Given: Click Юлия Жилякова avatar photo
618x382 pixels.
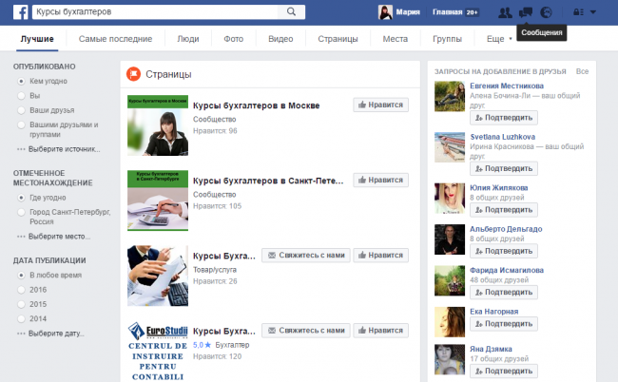Looking at the screenshot, I should pyautogui.click(x=450, y=198).
